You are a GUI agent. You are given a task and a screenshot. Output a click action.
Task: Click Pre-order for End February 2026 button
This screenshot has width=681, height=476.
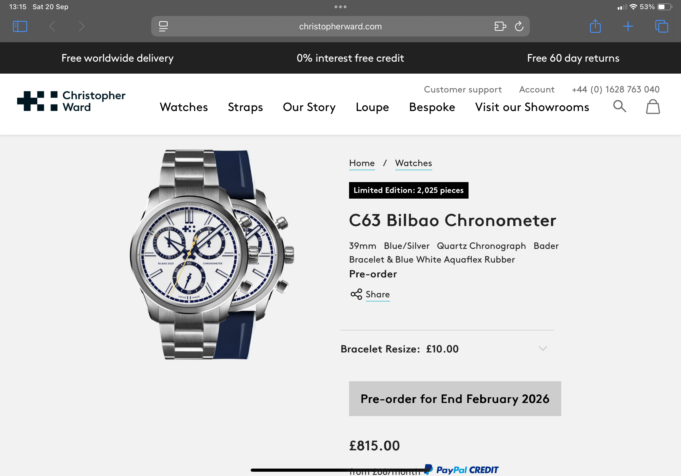tap(455, 399)
